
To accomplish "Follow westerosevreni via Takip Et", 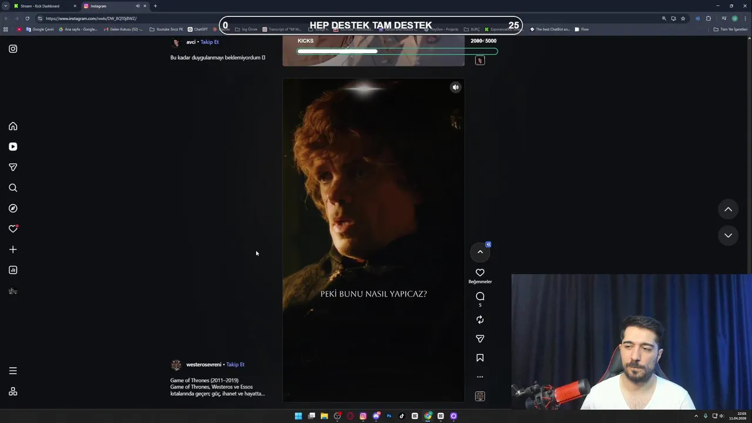I will point(235,364).
